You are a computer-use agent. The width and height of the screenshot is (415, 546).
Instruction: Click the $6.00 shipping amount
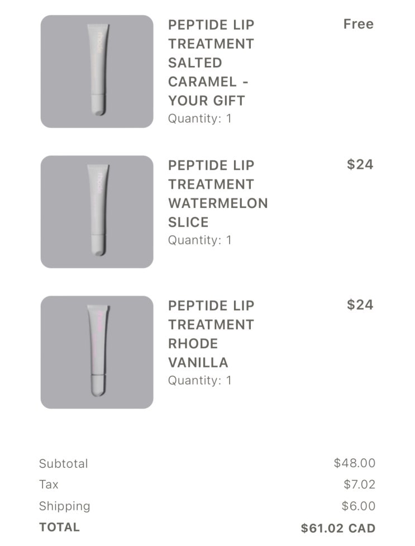(358, 506)
